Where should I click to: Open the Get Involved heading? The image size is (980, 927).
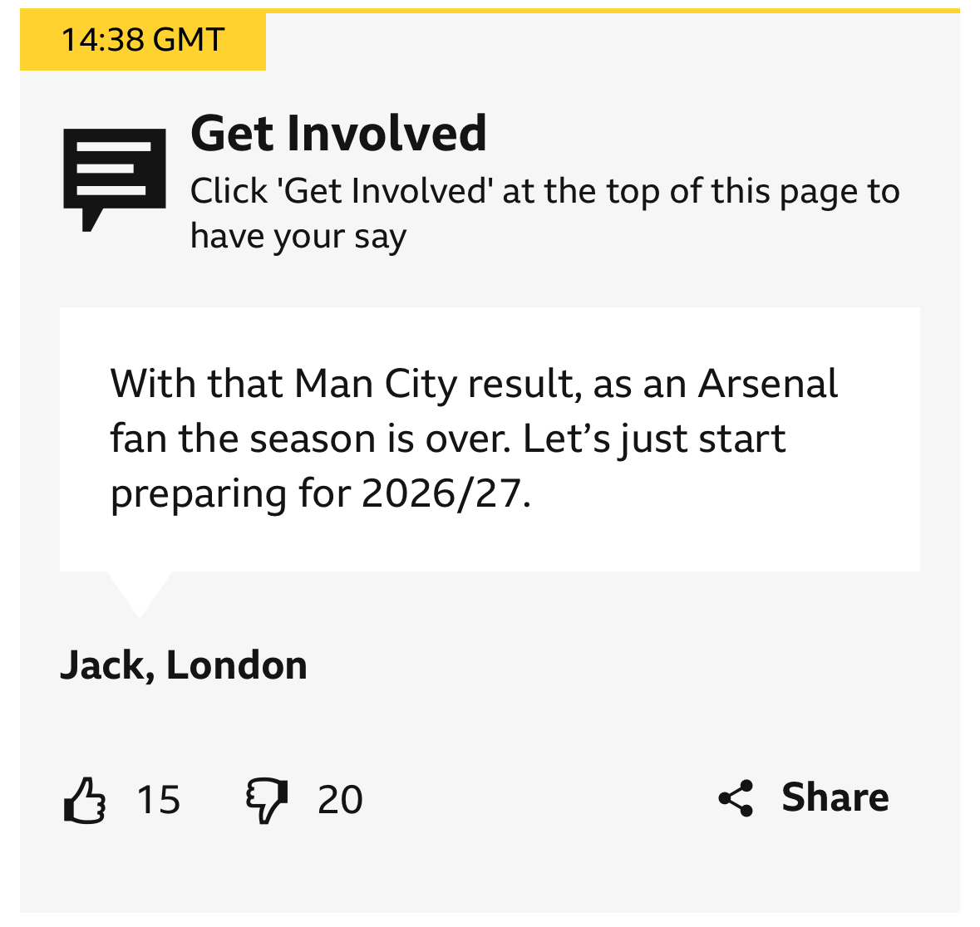(338, 133)
